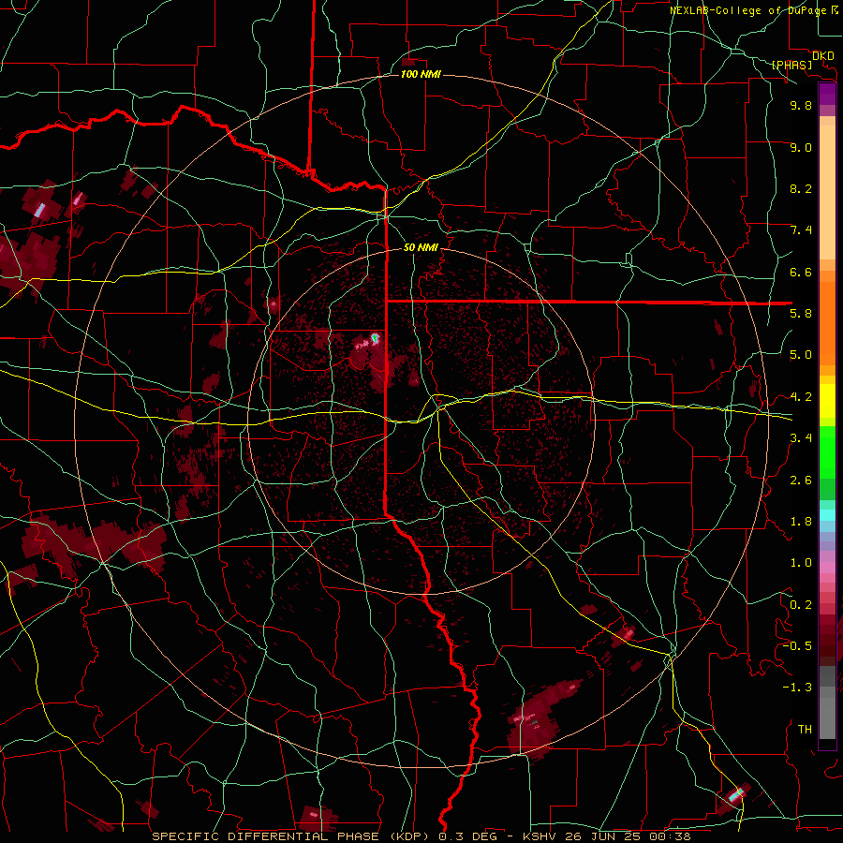Screen dimensions: 843x843
Task: Pick the bright yellow band on the color scale
Action: pyautogui.click(x=827, y=401)
